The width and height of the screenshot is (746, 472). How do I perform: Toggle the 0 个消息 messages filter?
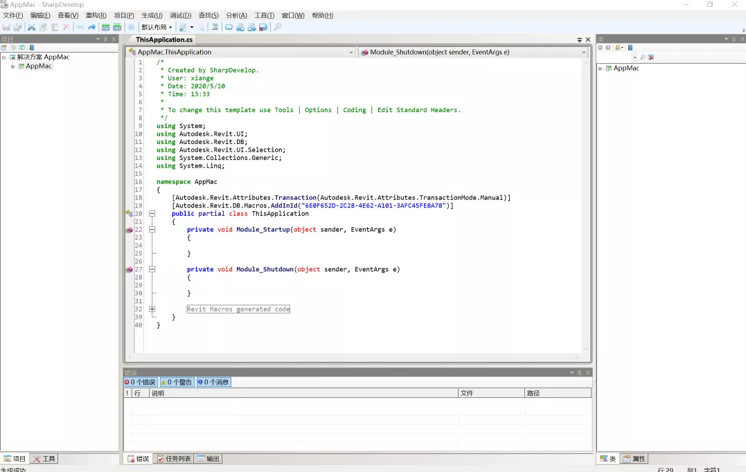coord(213,382)
